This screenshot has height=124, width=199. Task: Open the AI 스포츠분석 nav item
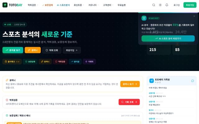click(x=63, y=5)
